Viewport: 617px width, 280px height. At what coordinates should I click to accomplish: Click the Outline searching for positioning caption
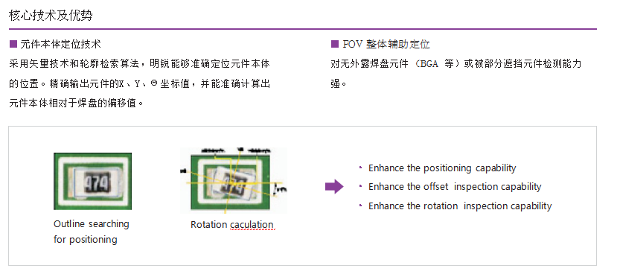coord(92,232)
